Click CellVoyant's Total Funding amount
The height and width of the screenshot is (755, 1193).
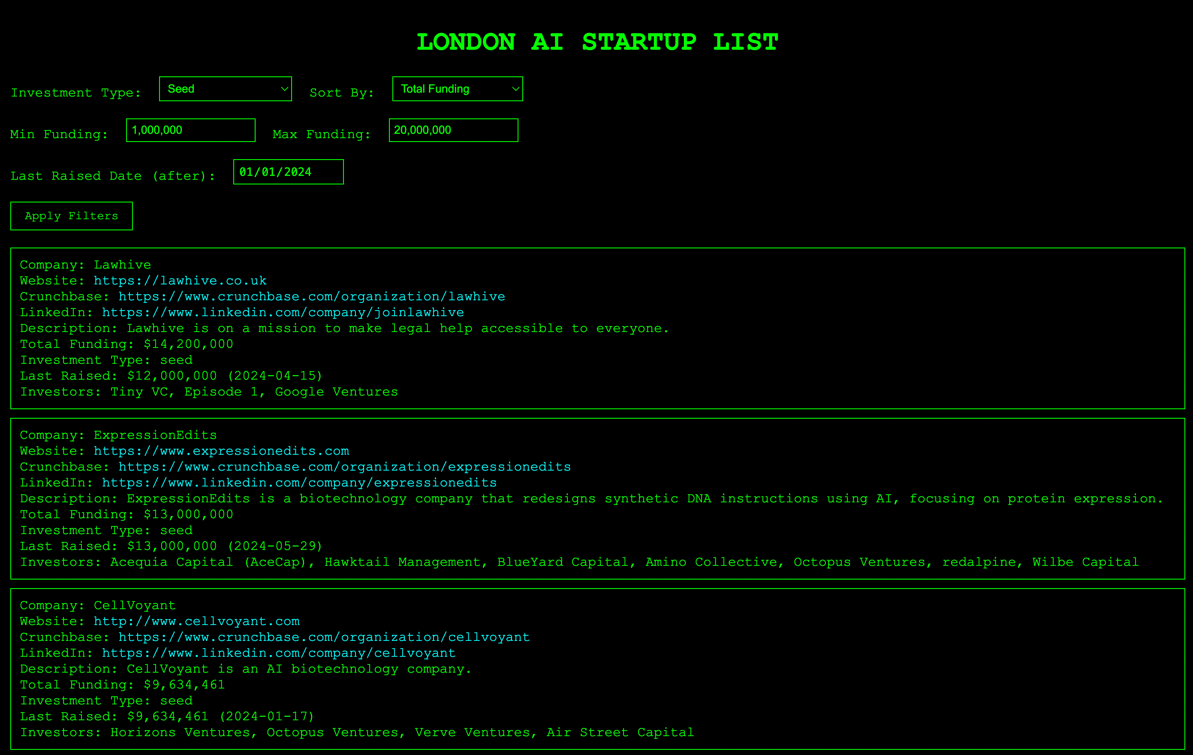point(184,685)
